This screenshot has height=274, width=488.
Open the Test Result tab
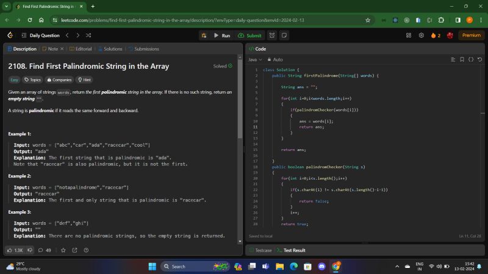(x=292, y=250)
